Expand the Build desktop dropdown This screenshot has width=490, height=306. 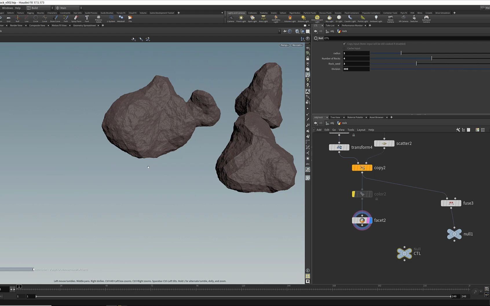[40, 8]
